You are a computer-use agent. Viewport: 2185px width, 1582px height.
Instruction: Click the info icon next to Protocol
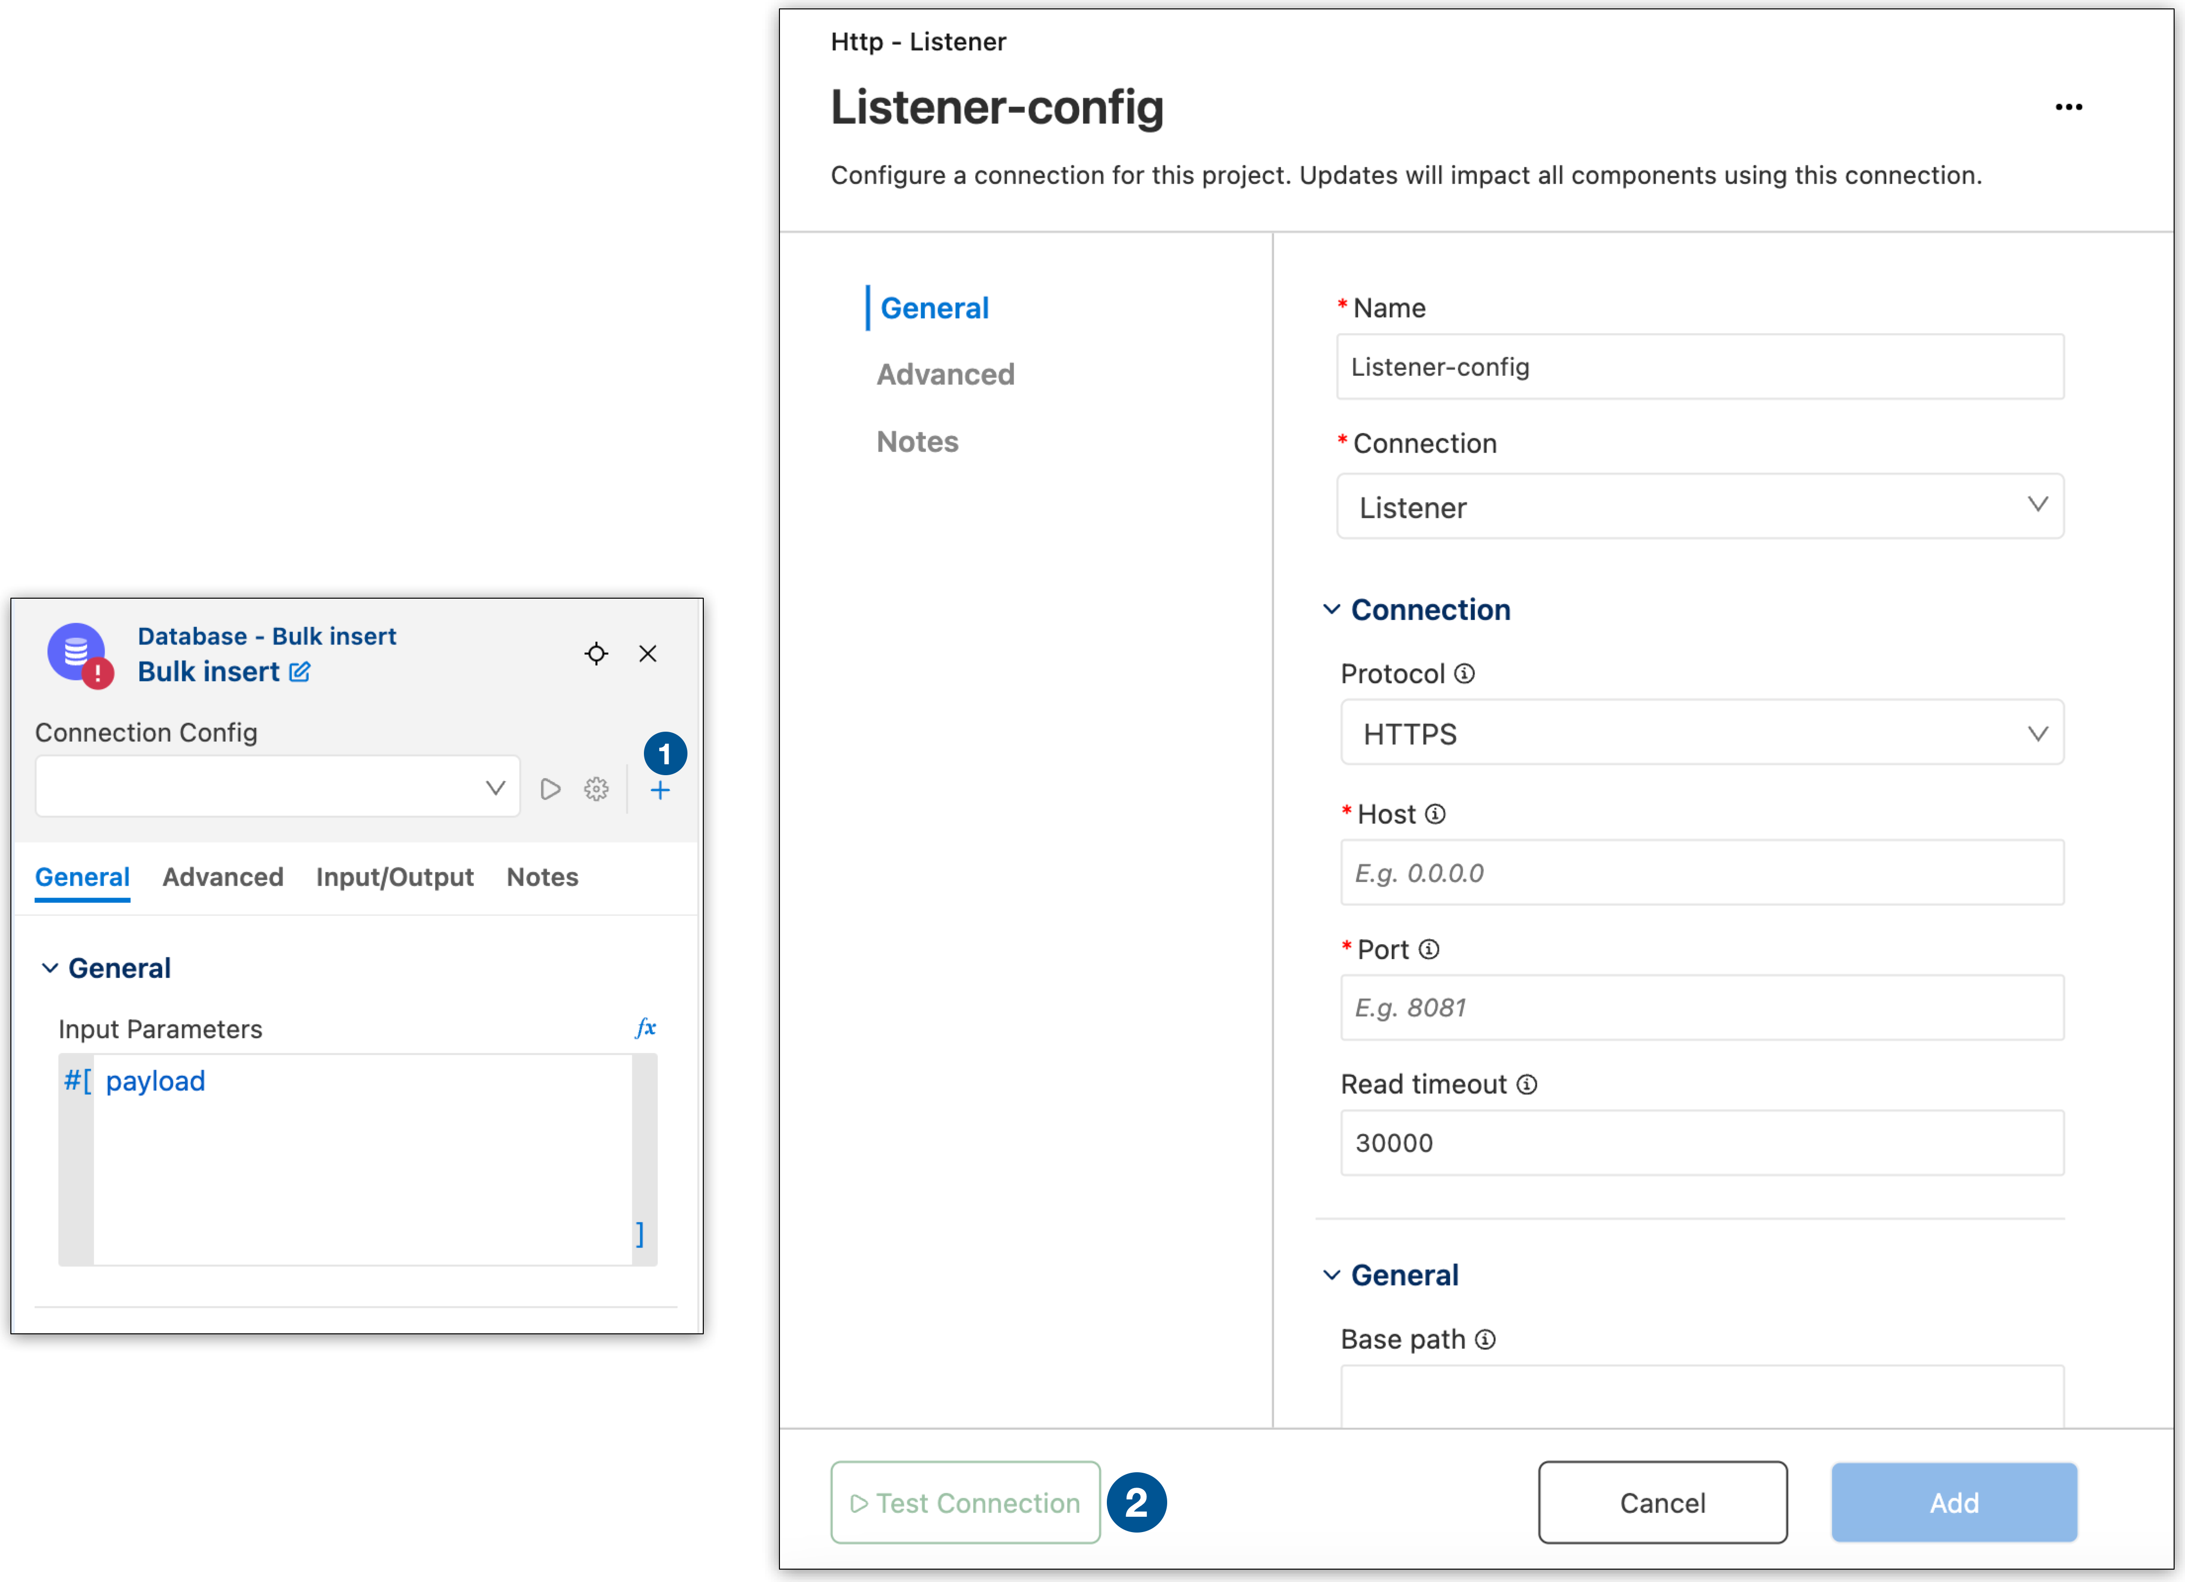pos(1464,674)
